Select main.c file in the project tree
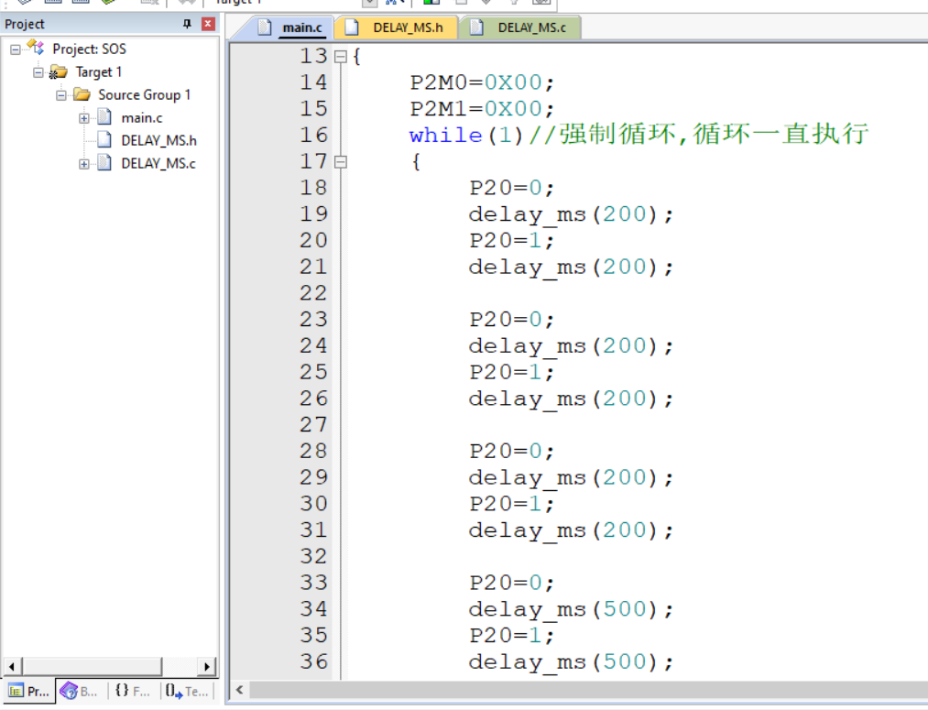Image resolution: width=928 pixels, height=710 pixels. 141,118
